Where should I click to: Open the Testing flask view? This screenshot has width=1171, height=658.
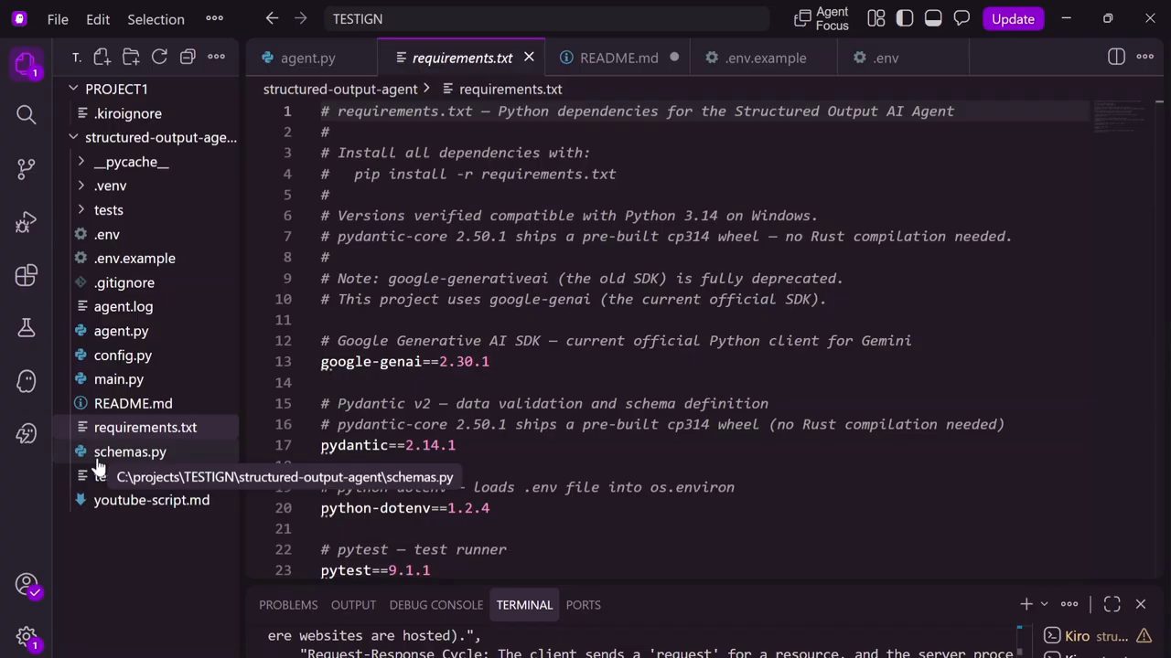pos(26,327)
